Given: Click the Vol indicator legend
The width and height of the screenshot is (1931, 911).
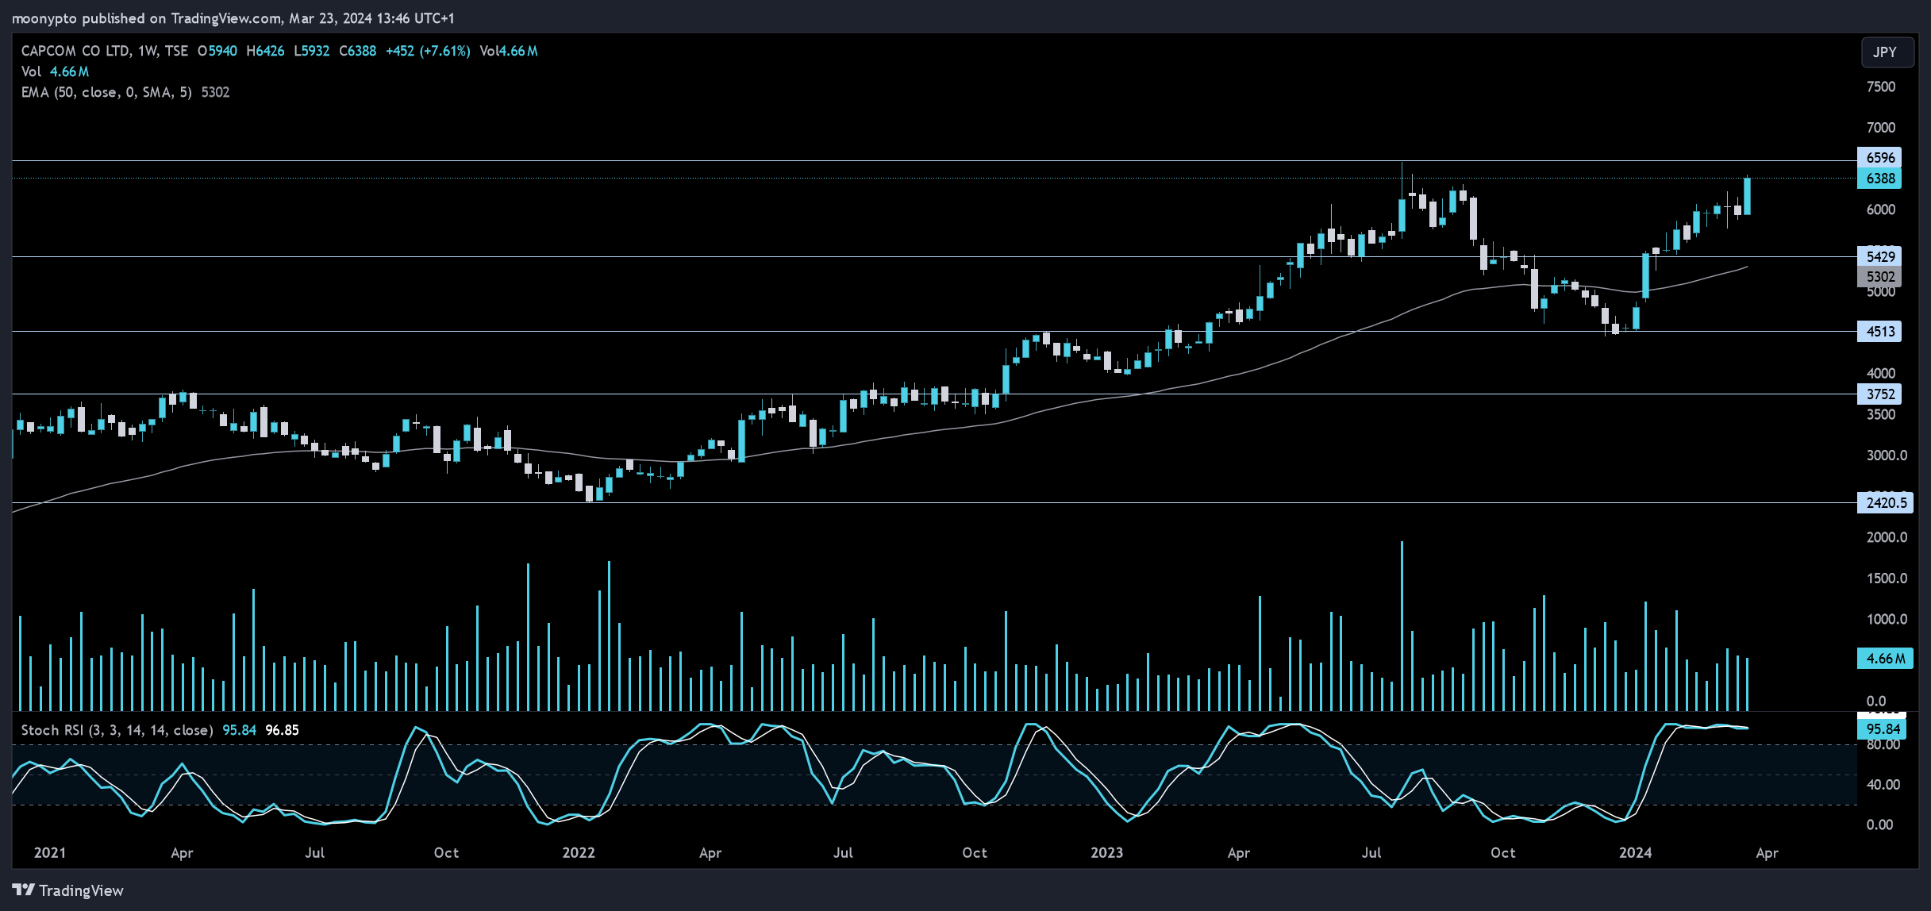Looking at the screenshot, I should point(55,71).
